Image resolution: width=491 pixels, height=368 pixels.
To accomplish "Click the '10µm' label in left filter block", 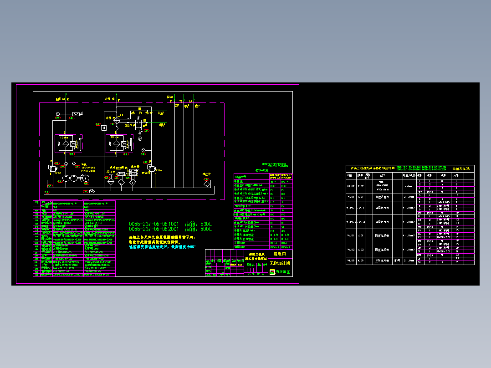I will click(x=64, y=138).
